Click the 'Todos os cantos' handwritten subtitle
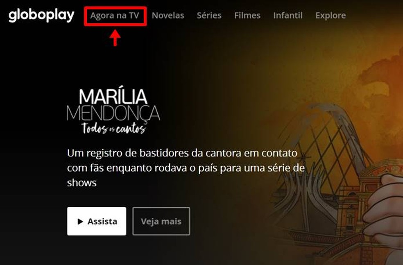Viewport: 403px width, 265px height. [114, 128]
